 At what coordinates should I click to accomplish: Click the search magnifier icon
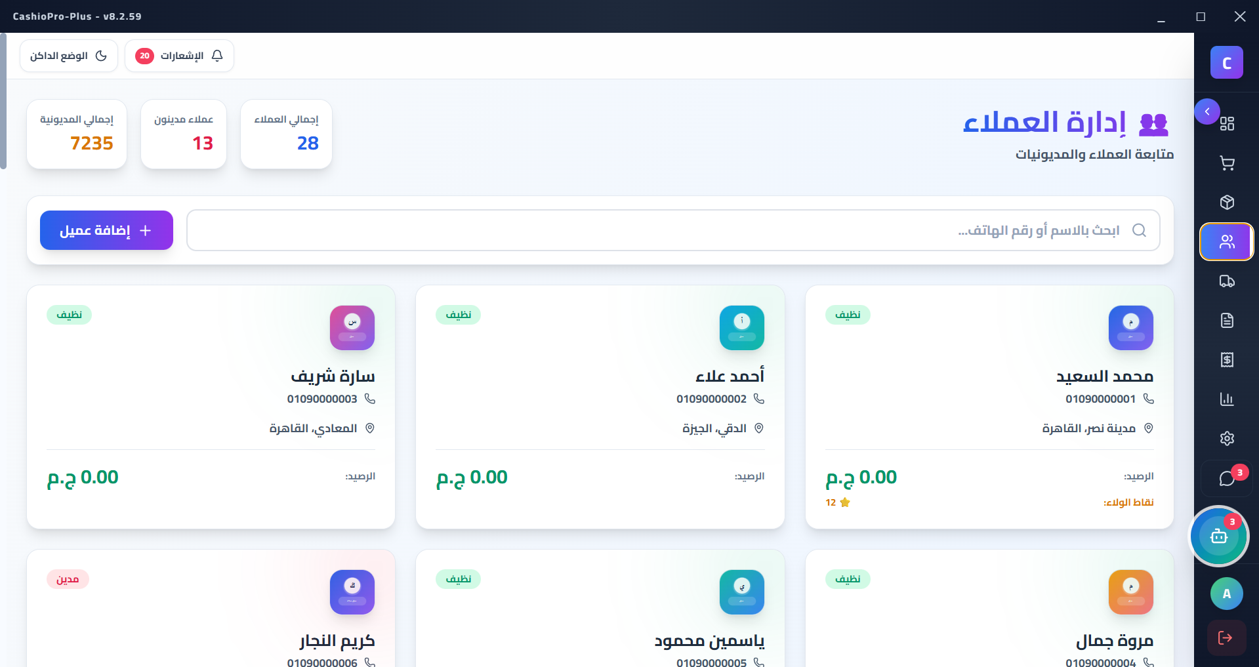1140,230
